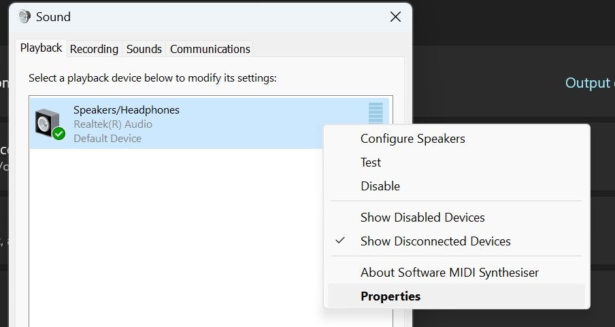
Task: Click the Sound title bar text
Action: tap(53, 16)
